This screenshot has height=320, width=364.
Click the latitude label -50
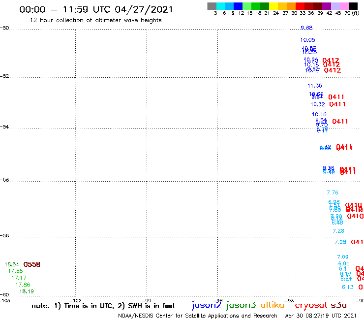(4, 28)
